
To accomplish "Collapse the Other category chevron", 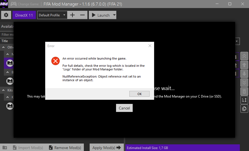I will 3,47.
